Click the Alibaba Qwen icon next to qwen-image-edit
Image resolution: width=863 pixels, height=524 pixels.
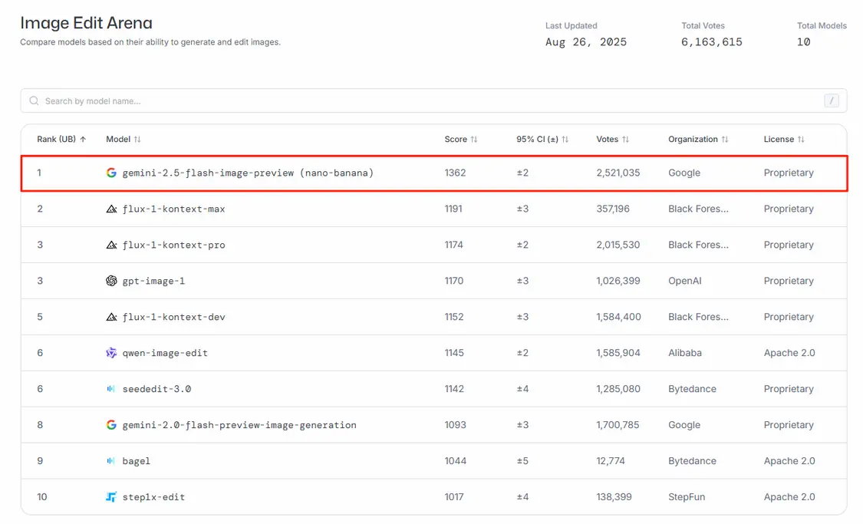point(111,354)
